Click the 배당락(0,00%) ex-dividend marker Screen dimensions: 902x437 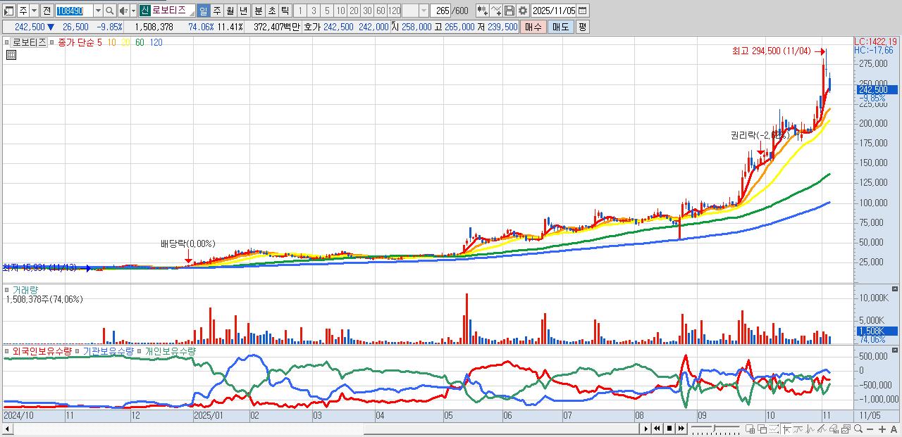[187, 243]
